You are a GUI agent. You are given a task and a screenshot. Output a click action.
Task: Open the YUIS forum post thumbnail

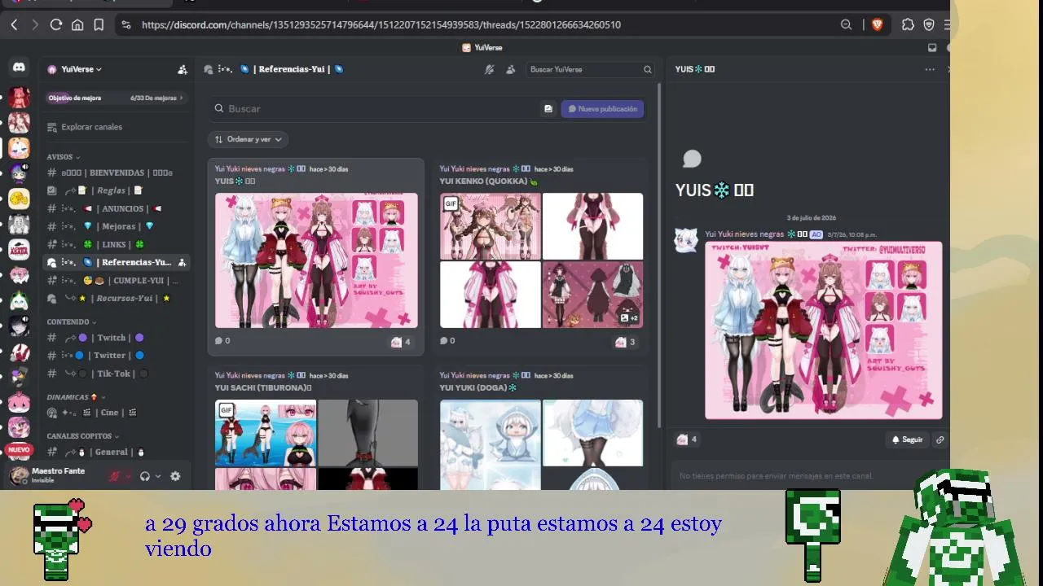[316, 260]
